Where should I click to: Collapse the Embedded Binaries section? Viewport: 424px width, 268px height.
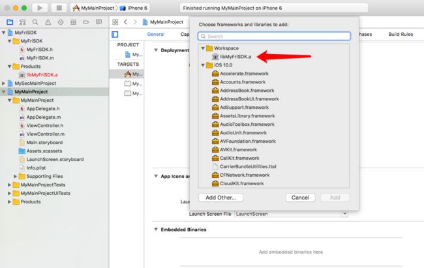(156, 230)
